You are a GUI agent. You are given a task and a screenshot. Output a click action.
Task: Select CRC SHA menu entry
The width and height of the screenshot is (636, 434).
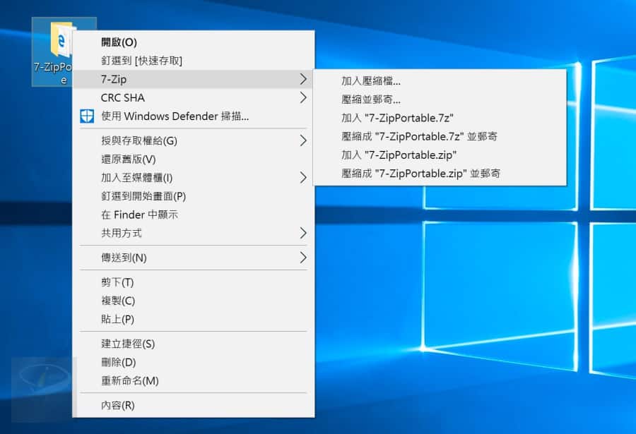coord(122,97)
